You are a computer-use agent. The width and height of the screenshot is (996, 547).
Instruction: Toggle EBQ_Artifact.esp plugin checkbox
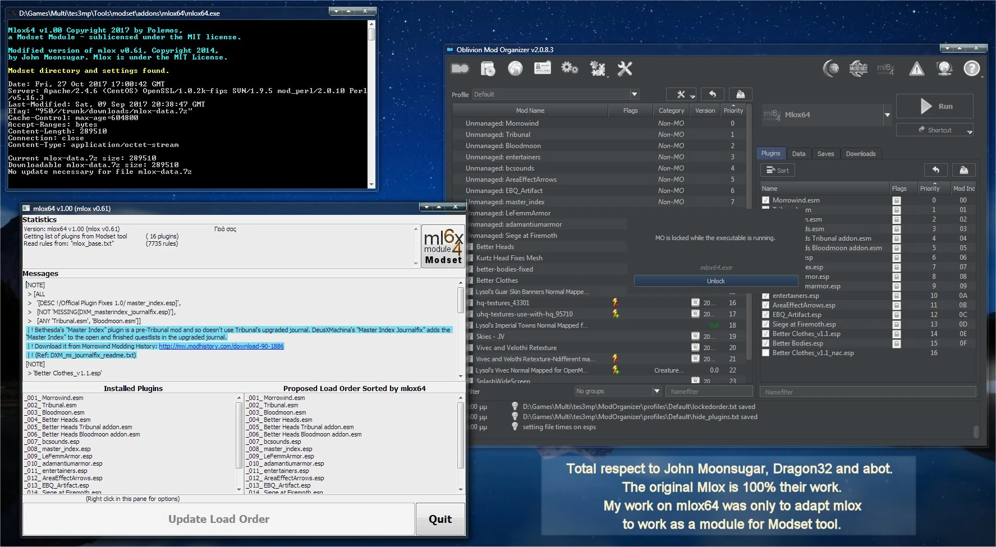(x=765, y=315)
